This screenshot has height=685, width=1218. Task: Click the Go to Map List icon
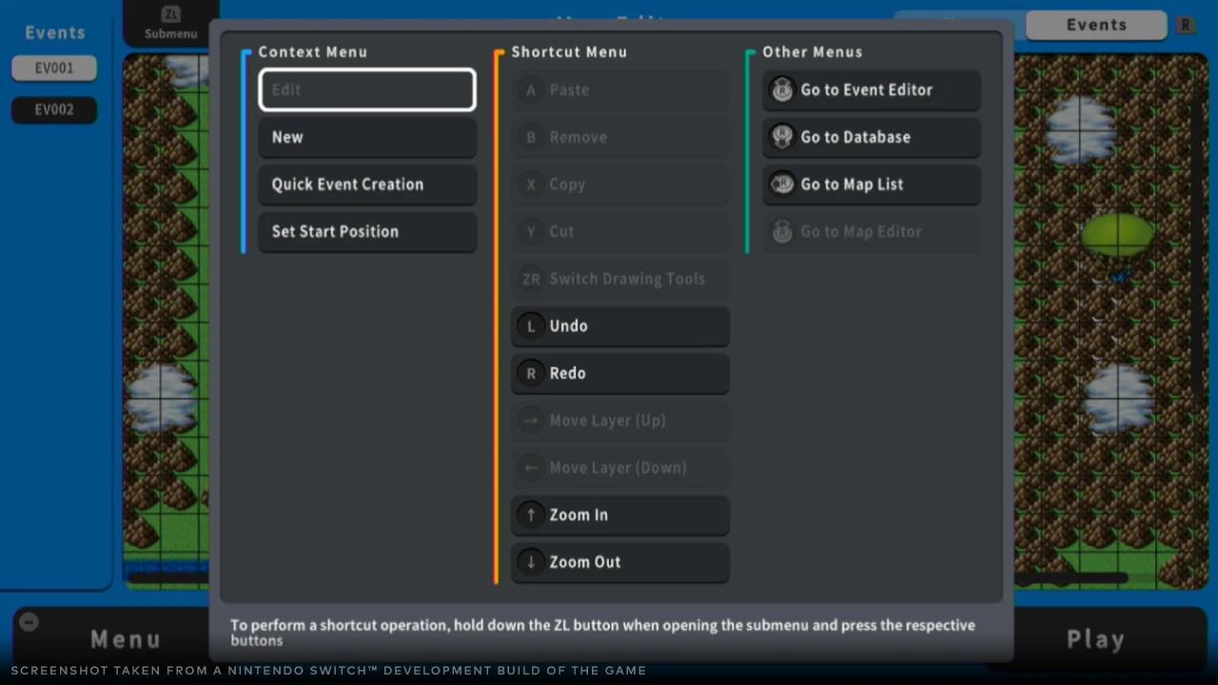point(782,184)
